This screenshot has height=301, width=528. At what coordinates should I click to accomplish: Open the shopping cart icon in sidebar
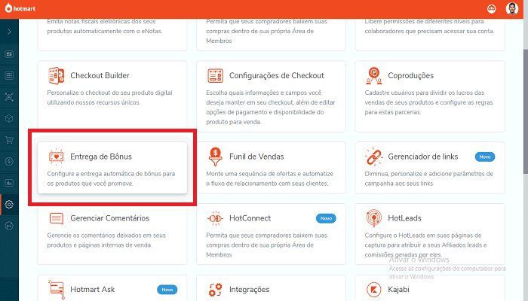click(x=9, y=140)
